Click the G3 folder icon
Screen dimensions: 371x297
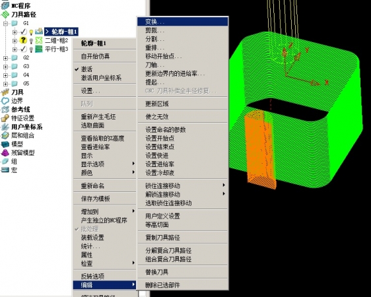(15, 67)
